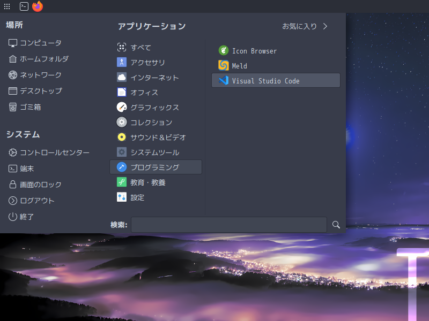Open the 設定 category
Image resolution: width=429 pixels, height=321 pixels.
(x=137, y=197)
